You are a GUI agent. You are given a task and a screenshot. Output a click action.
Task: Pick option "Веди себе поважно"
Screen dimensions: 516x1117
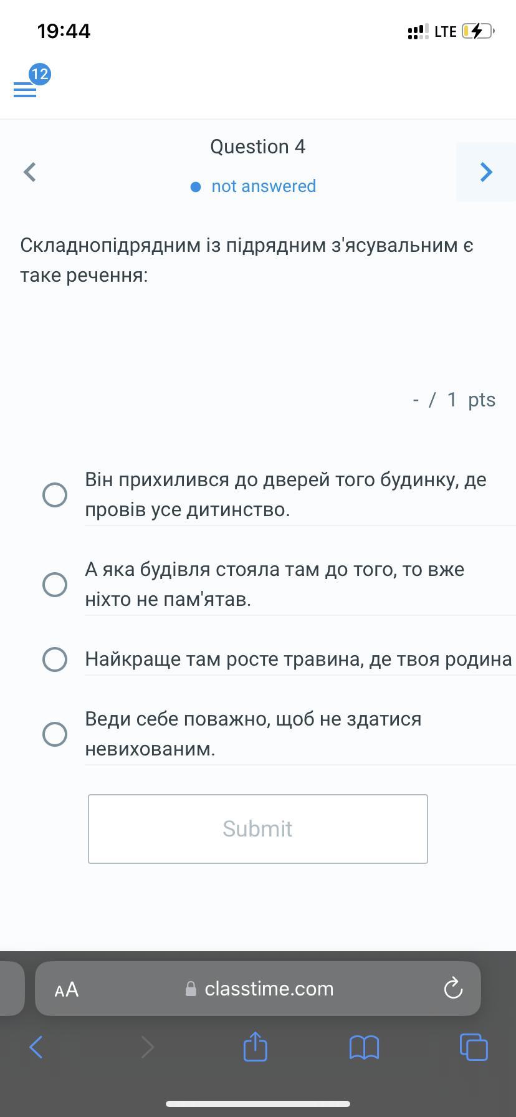click(x=55, y=734)
